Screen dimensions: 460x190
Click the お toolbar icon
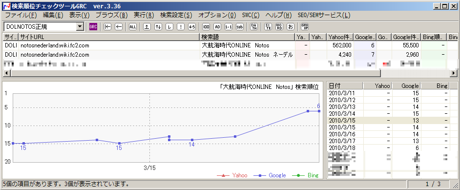(x=291, y=27)
